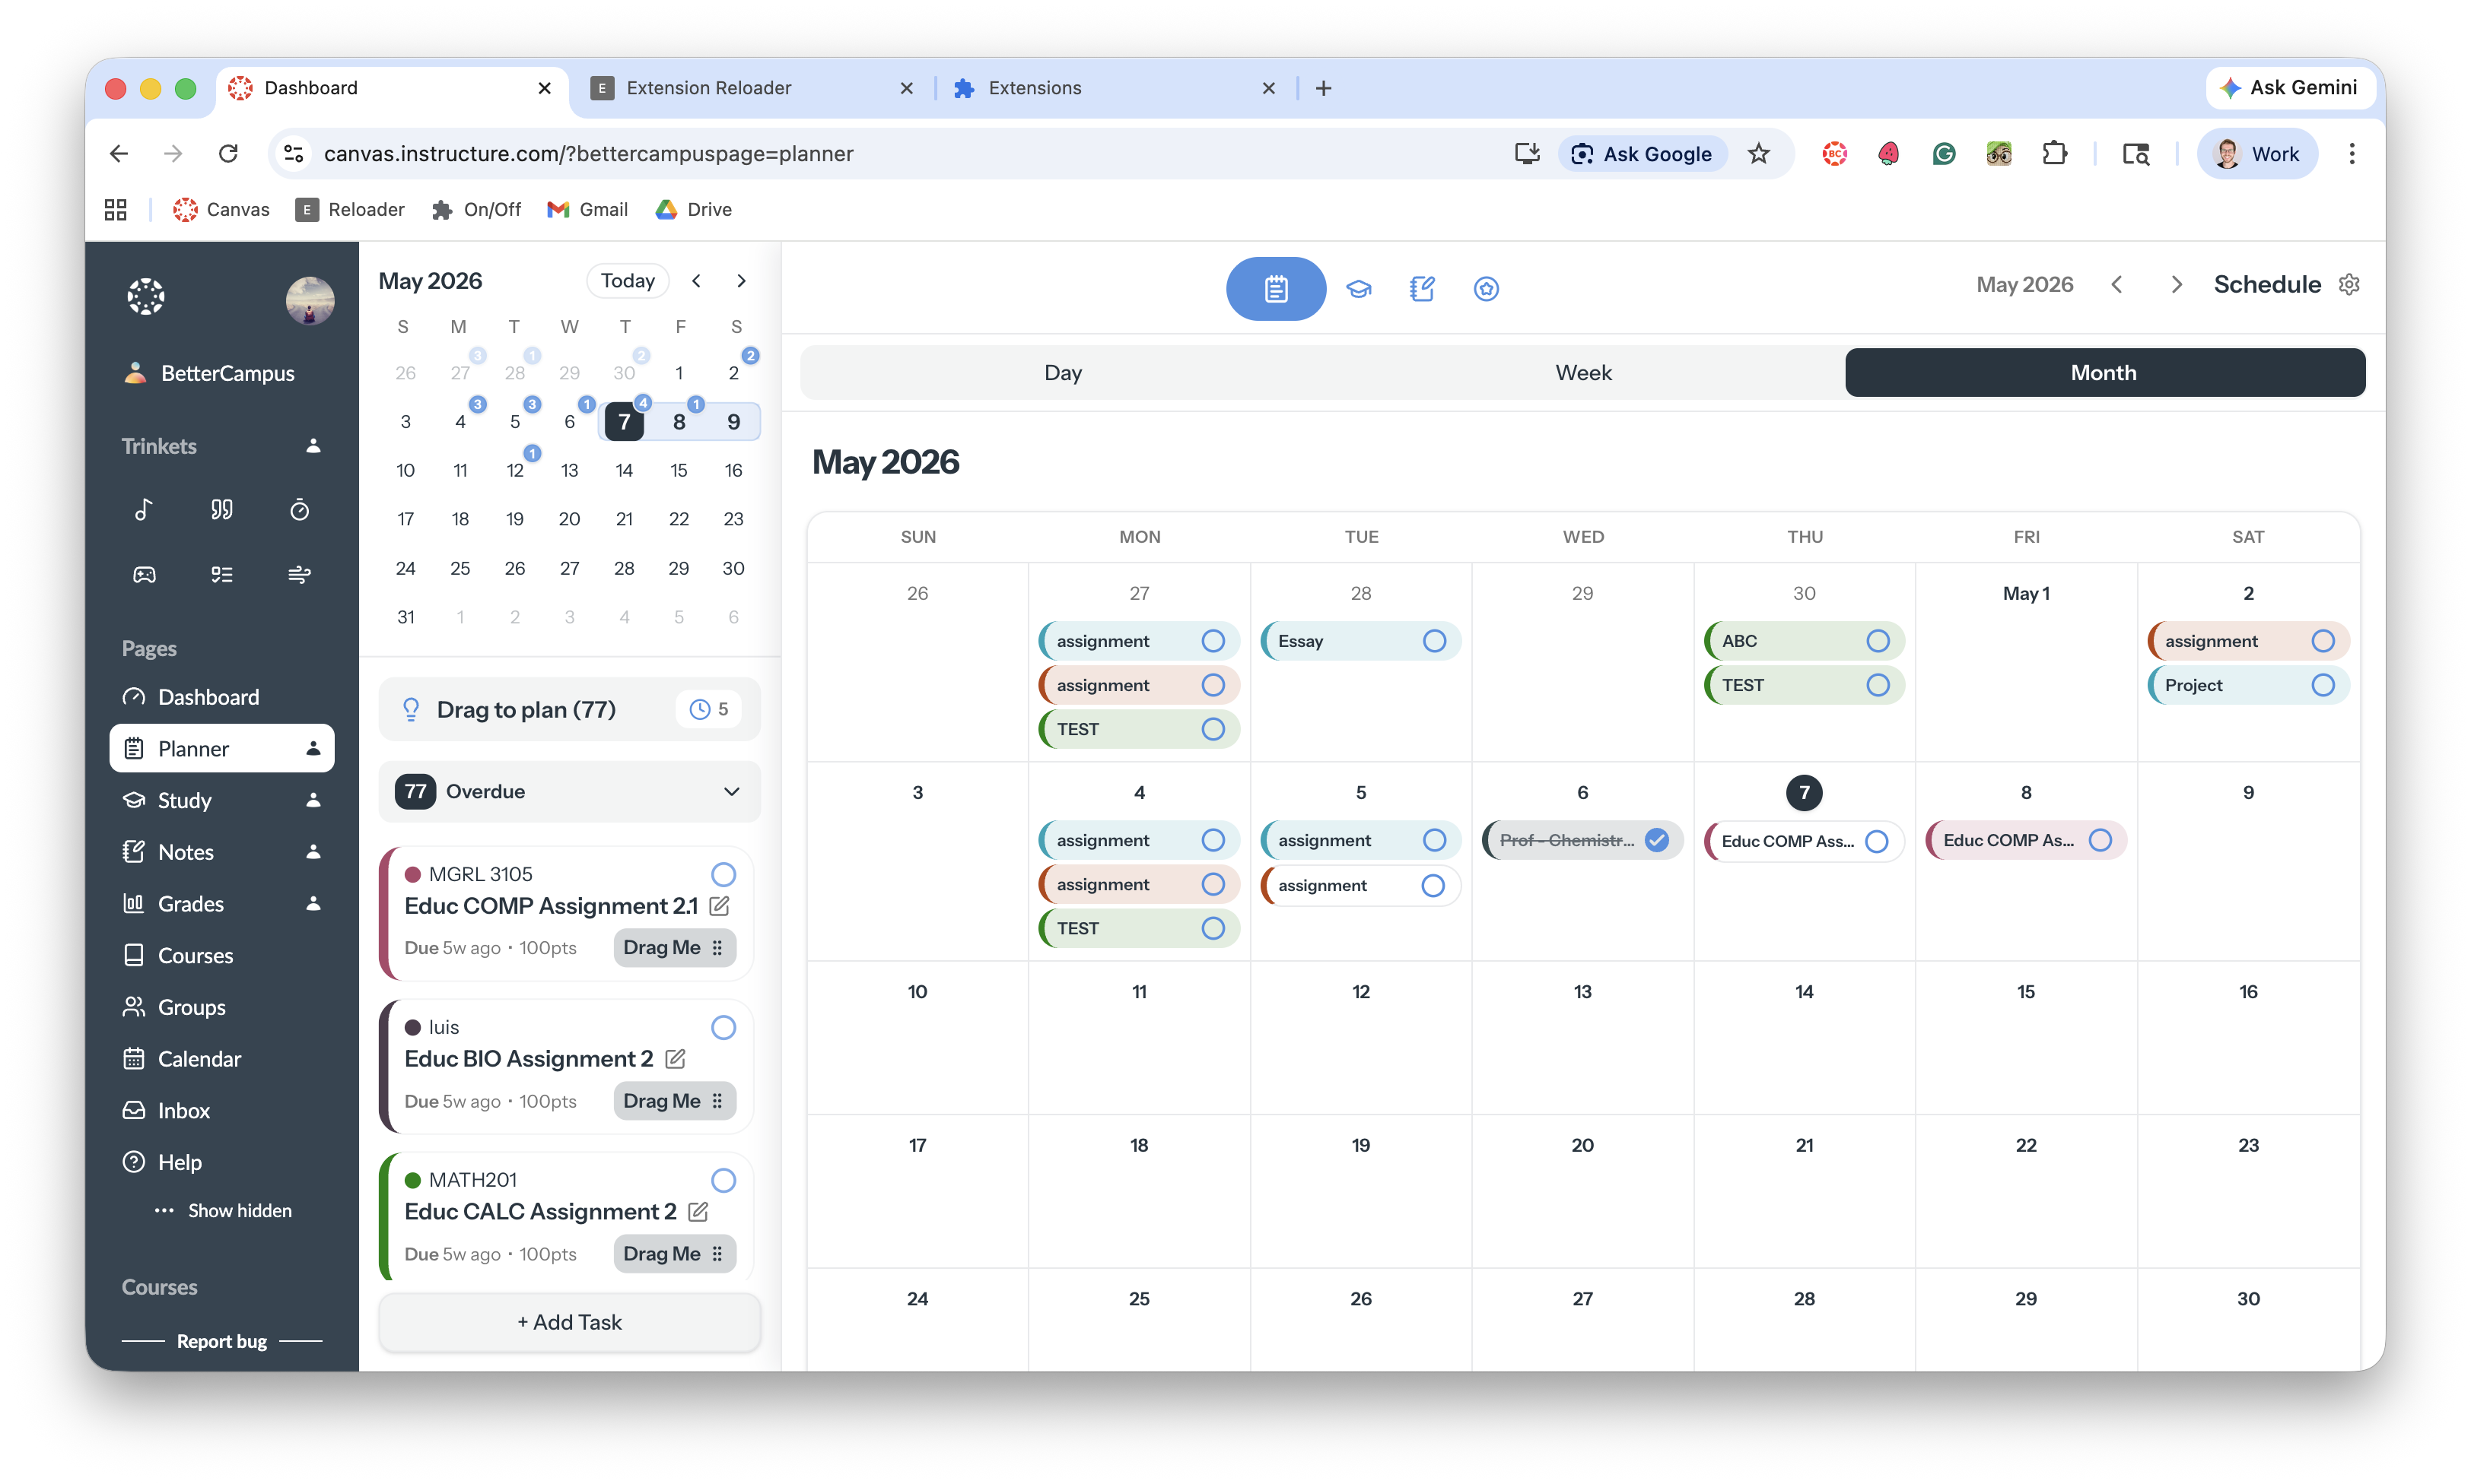Click MGRL 3105 course color dot
2471x1484 pixels.
(x=412, y=875)
